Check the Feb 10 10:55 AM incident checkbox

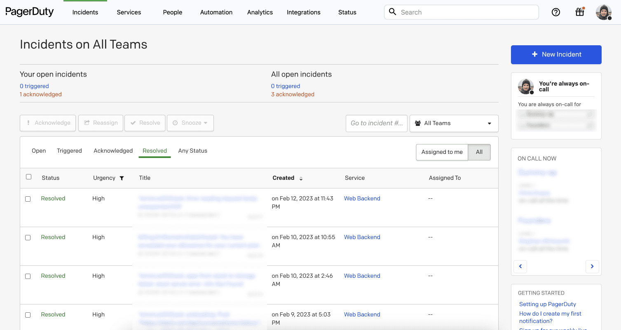pyautogui.click(x=28, y=237)
